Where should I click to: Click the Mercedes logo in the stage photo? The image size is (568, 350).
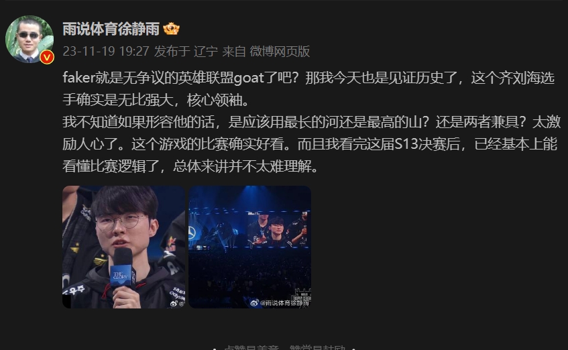[192, 232]
